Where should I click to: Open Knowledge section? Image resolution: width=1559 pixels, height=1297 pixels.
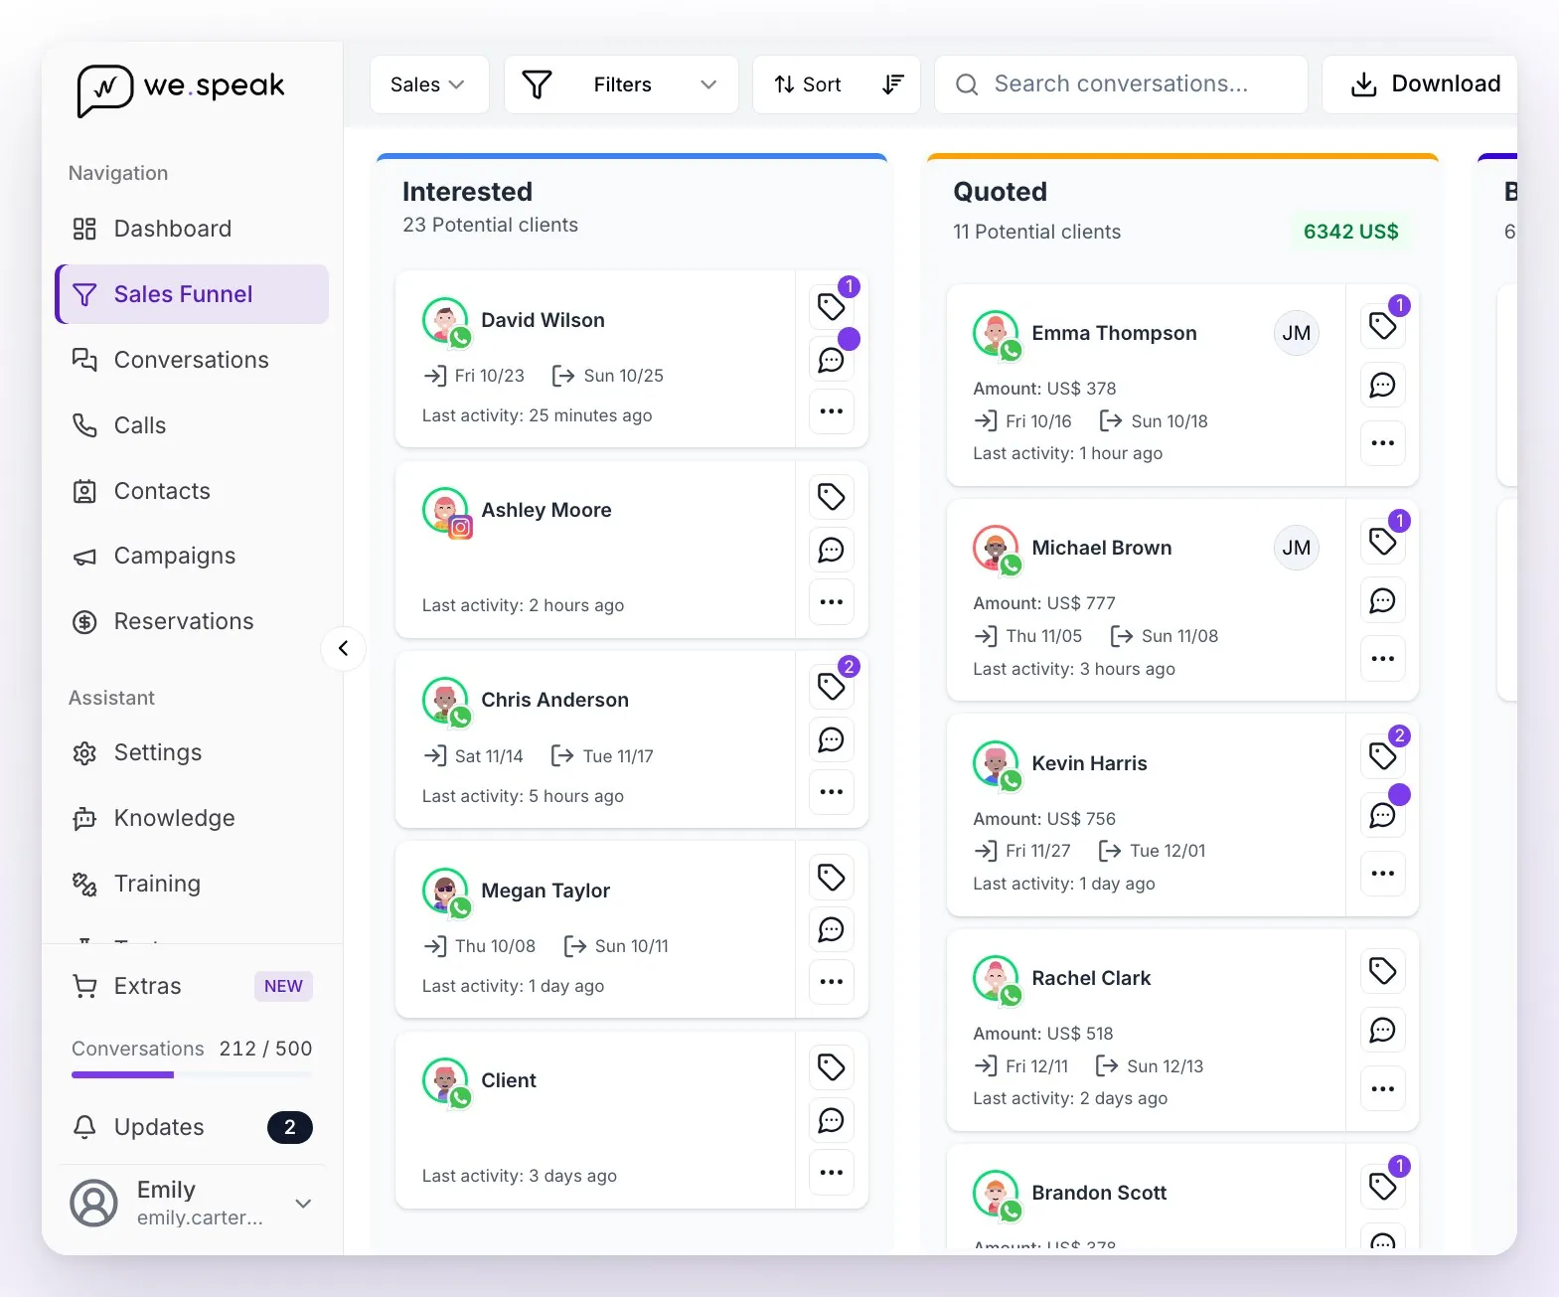[x=193, y=818]
